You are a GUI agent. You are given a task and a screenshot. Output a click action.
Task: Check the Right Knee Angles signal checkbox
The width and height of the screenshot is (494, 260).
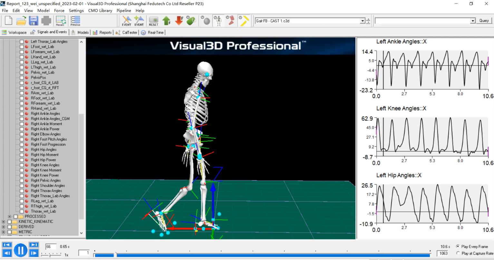pyautogui.click(x=22, y=165)
